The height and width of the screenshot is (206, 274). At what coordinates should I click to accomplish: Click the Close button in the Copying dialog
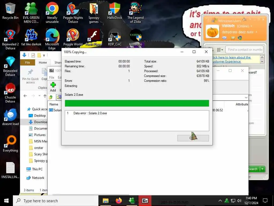click(193, 138)
